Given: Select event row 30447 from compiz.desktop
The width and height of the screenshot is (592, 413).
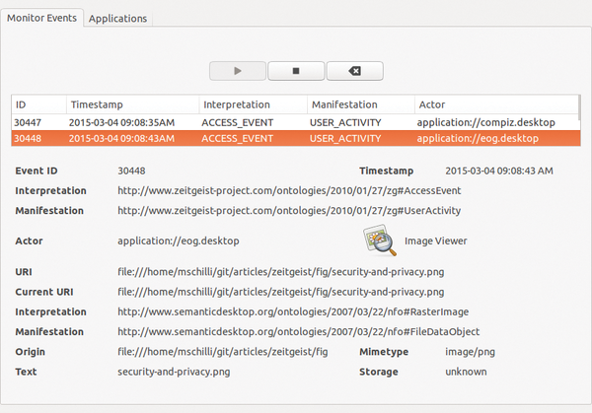Looking at the screenshot, I should pos(296,122).
